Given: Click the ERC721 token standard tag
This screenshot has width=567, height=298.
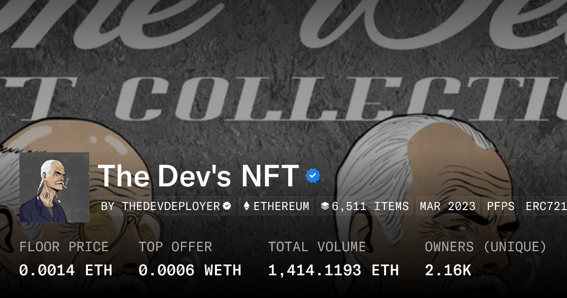Looking at the screenshot, I should tap(545, 206).
